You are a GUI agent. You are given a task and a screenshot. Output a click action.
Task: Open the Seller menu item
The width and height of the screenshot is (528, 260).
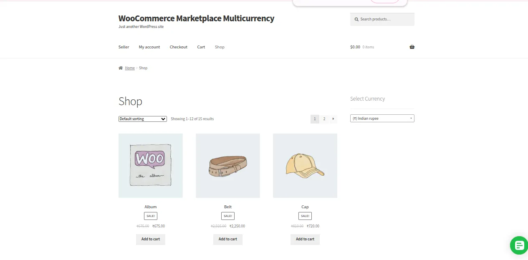pyautogui.click(x=124, y=47)
